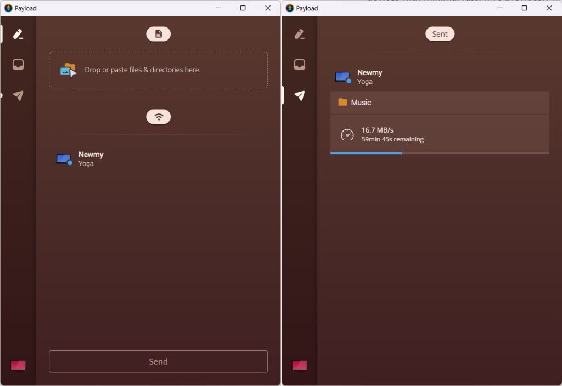Screen dimensions: 562x386
Task: Click the red theme icon in right window
Action: point(299,365)
